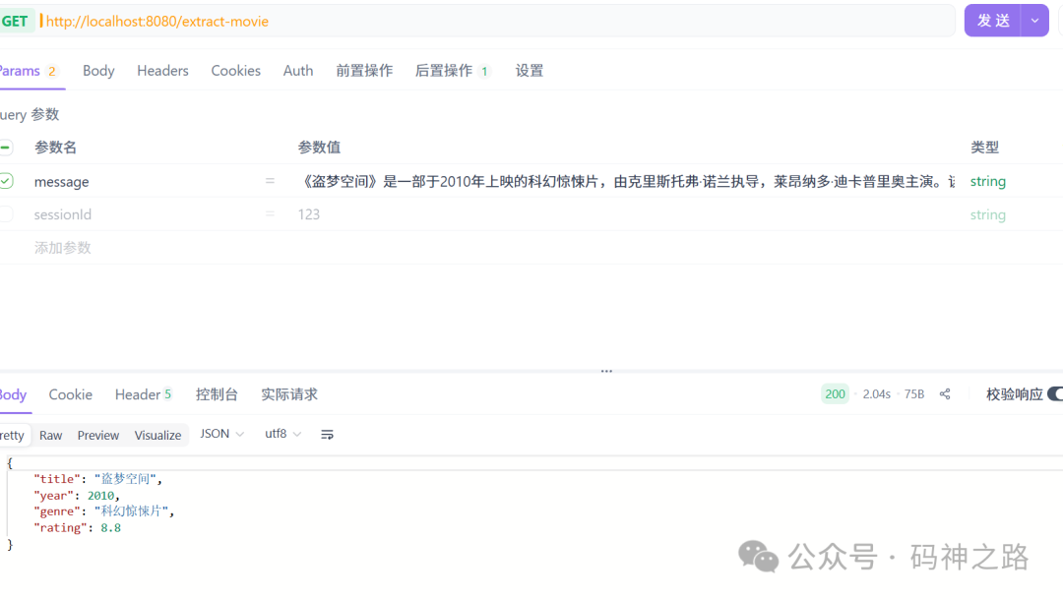1063x600 pixels.
Task: Select the Preview response tab
Action: tap(97, 435)
